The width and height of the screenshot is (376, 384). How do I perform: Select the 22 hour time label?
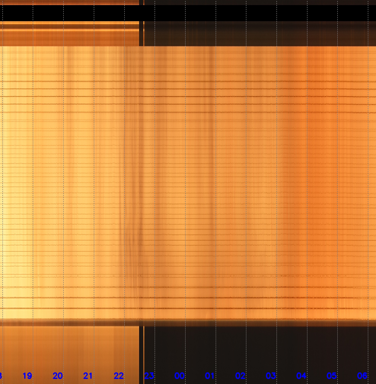(x=119, y=376)
